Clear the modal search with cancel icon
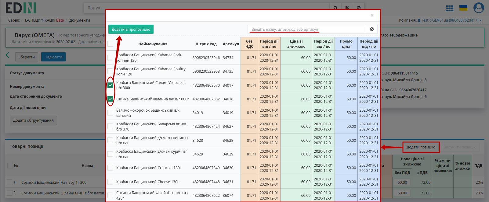The height and width of the screenshot is (202, 489). [372, 29]
